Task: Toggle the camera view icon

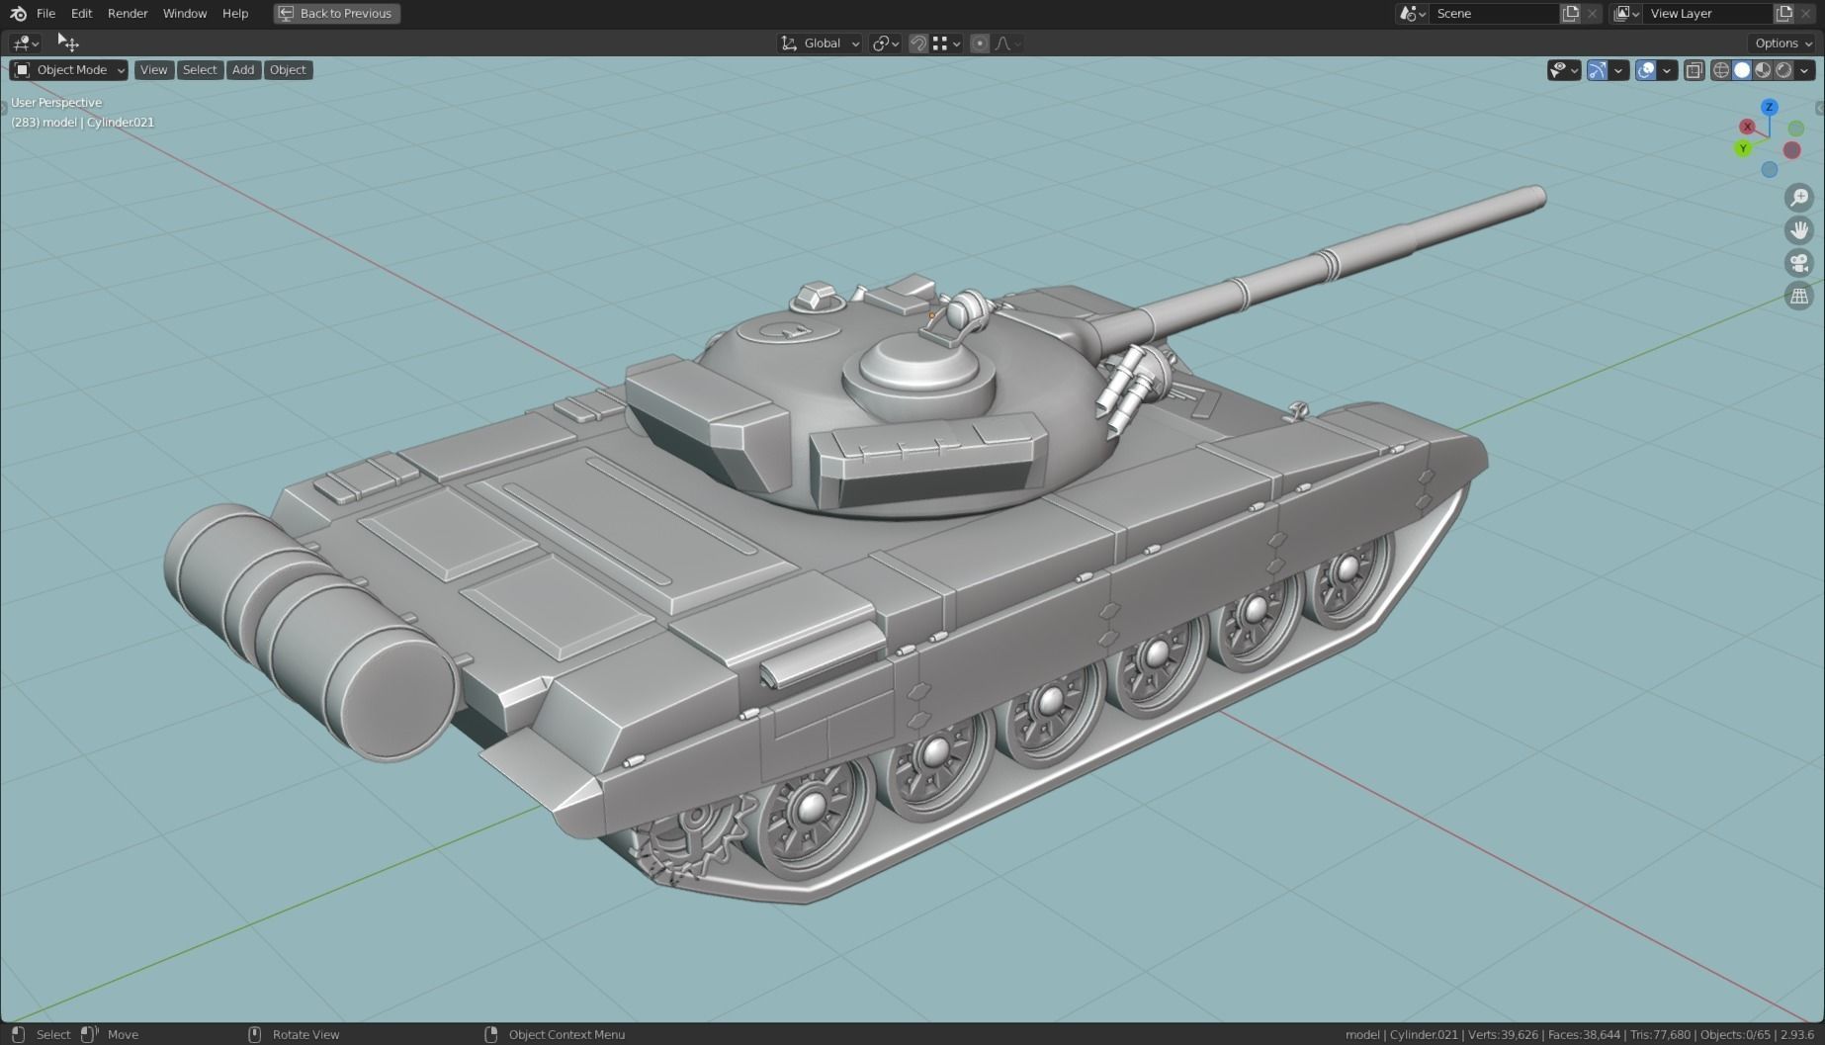Action: pos(1799,263)
